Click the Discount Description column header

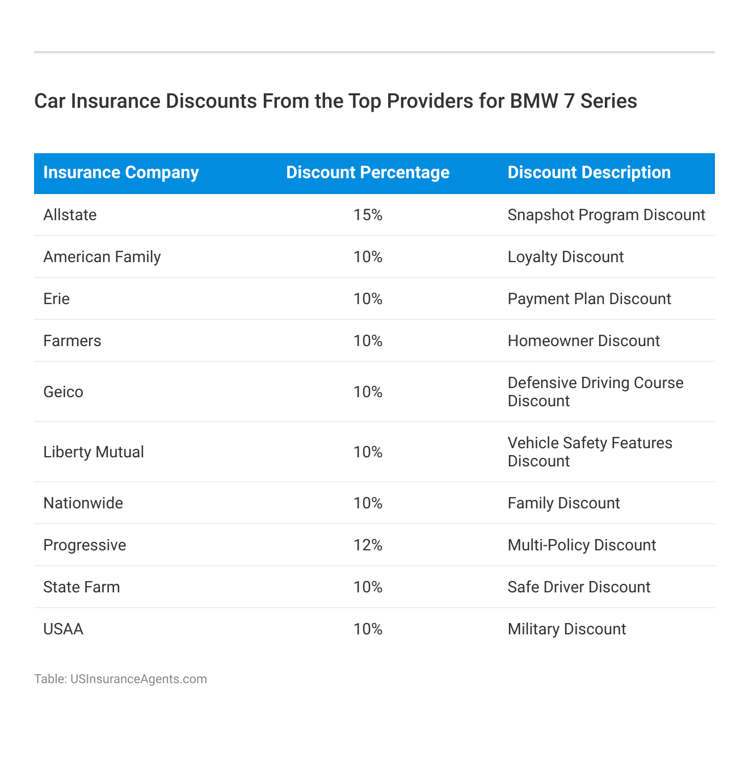tap(589, 172)
